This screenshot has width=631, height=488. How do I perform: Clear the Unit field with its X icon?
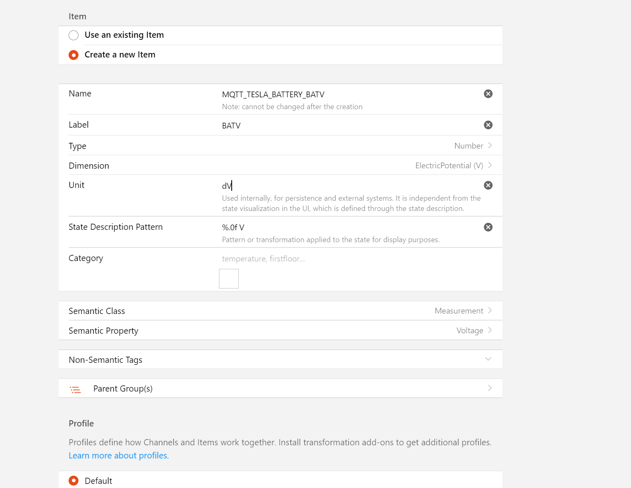click(x=488, y=186)
